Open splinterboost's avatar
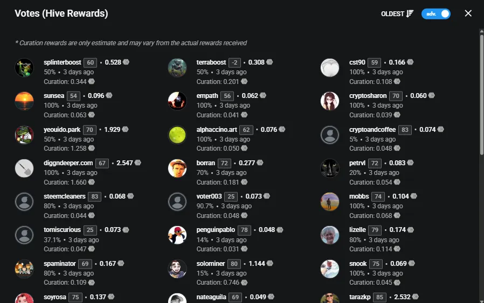Screen dimensions: 484x303 [x=24, y=67]
